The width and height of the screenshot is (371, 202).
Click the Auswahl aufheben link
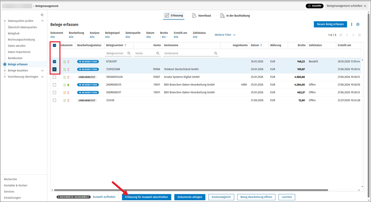pyautogui.click(x=104, y=197)
